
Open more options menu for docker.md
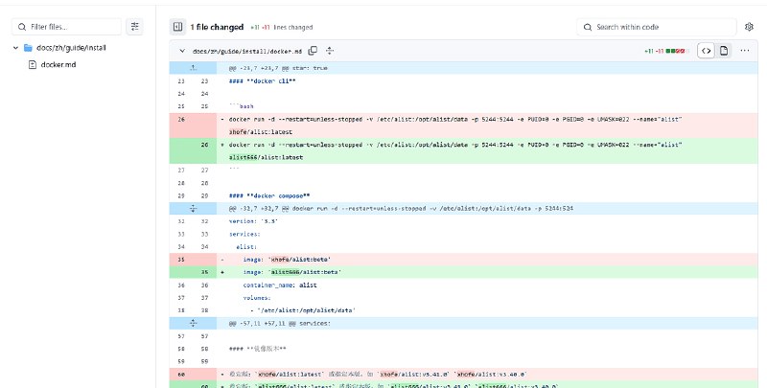tap(745, 51)
